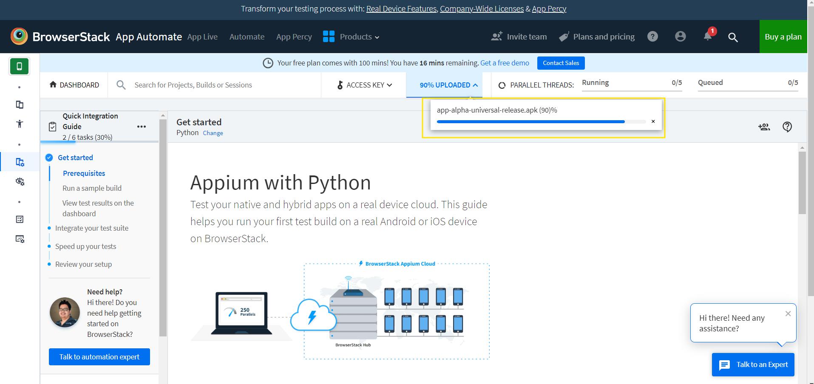Open Review your setup
The width and height of the screenshot is (814, 384).
click(83, 264)
